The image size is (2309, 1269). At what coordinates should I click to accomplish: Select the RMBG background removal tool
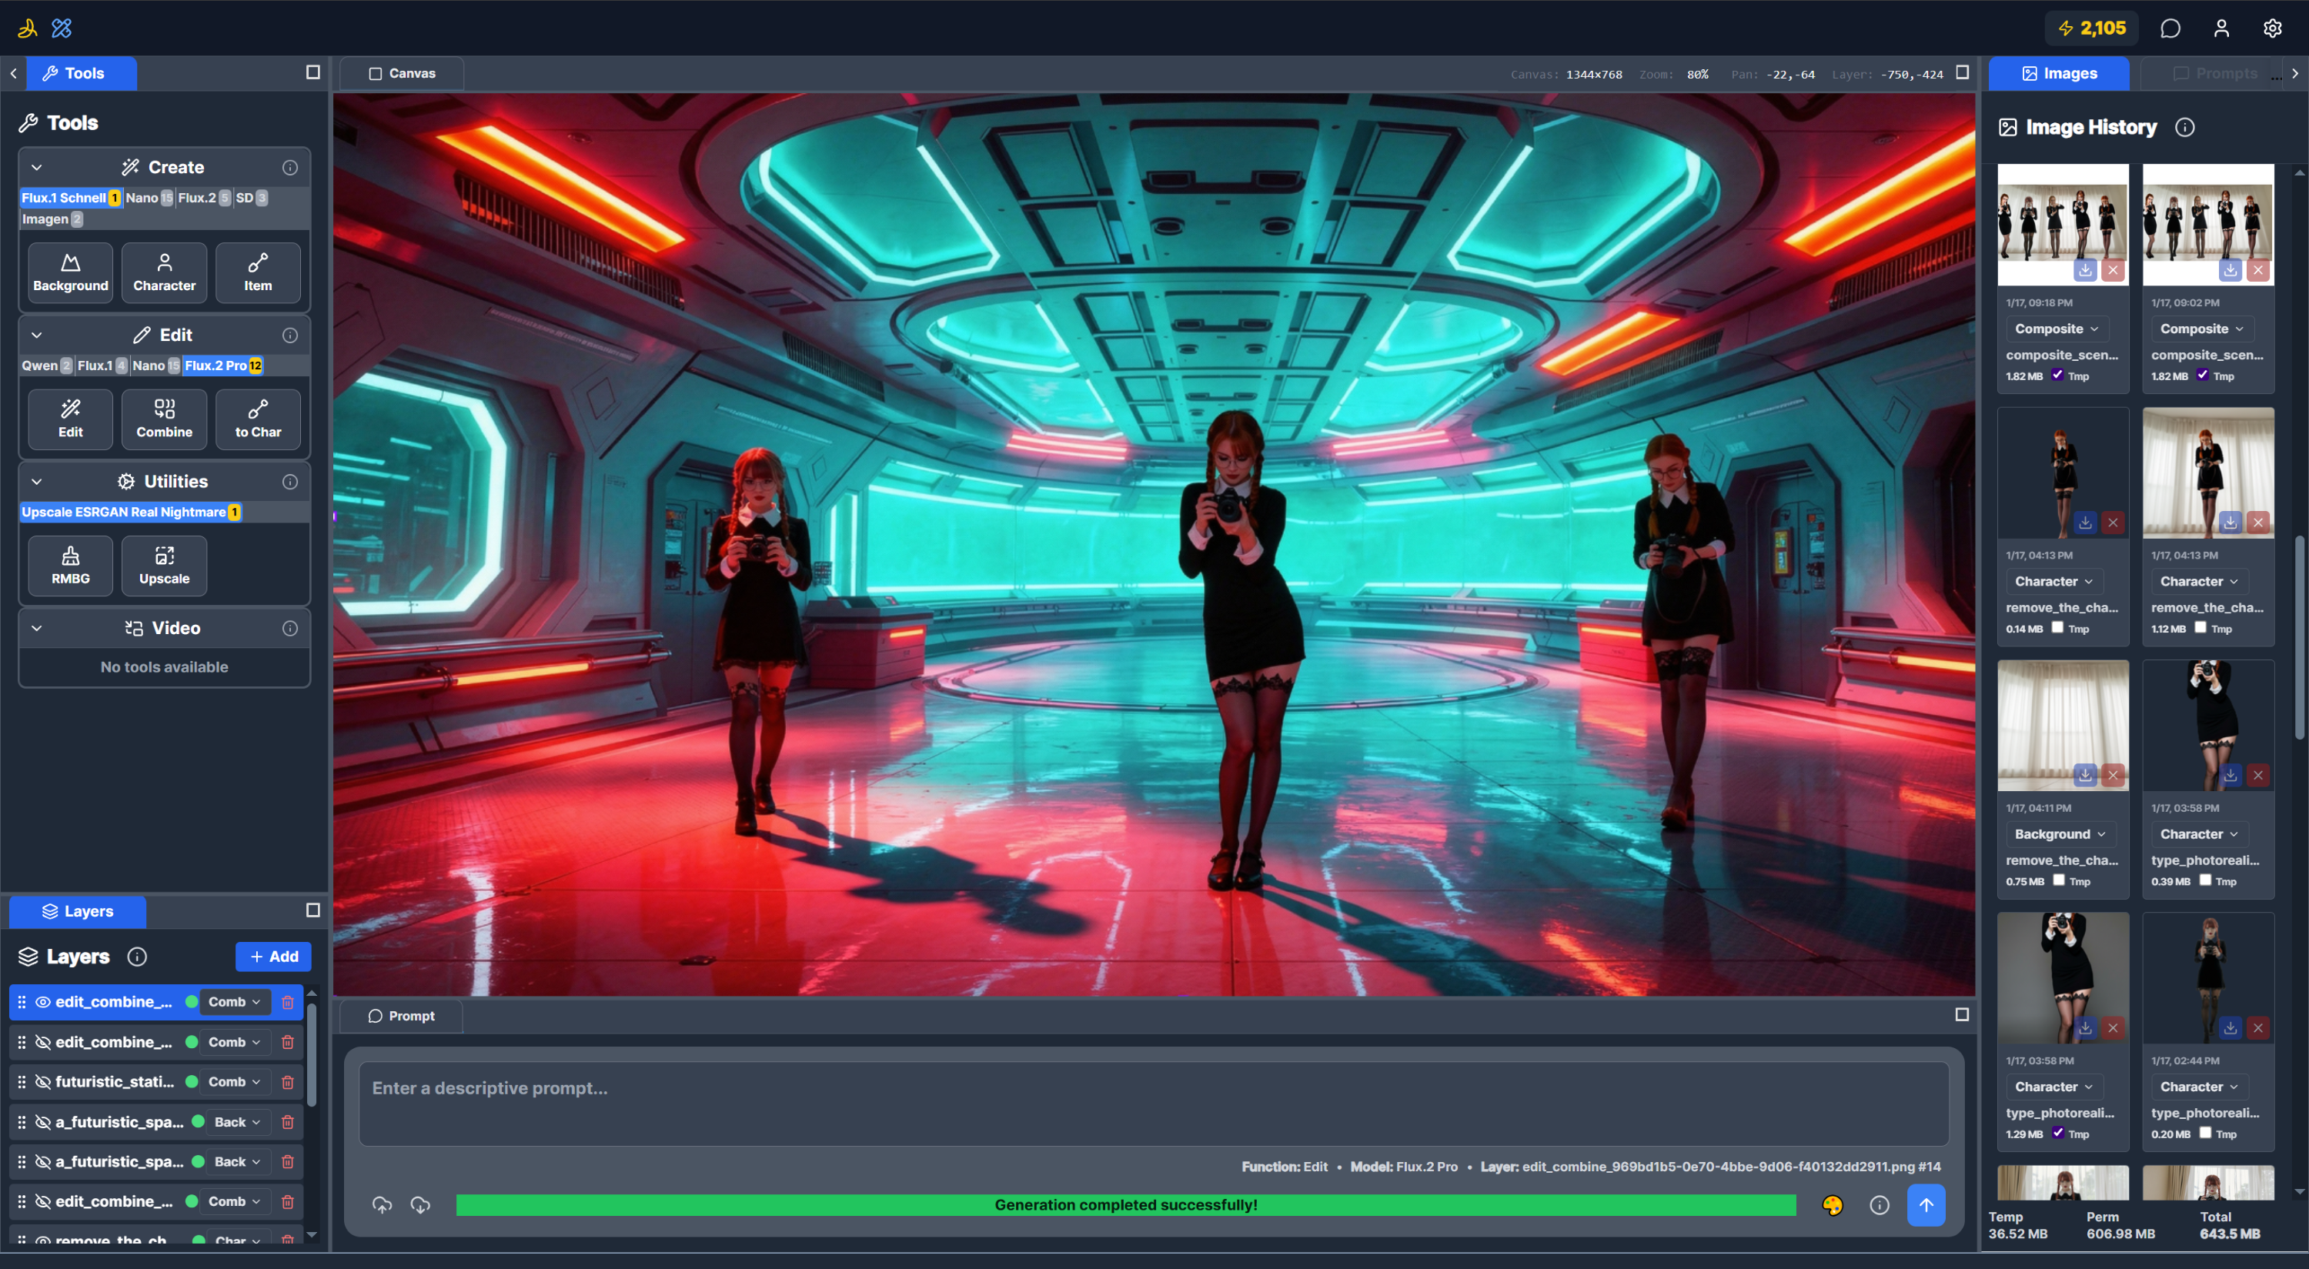pyautogui.click(x=70, y=565)
